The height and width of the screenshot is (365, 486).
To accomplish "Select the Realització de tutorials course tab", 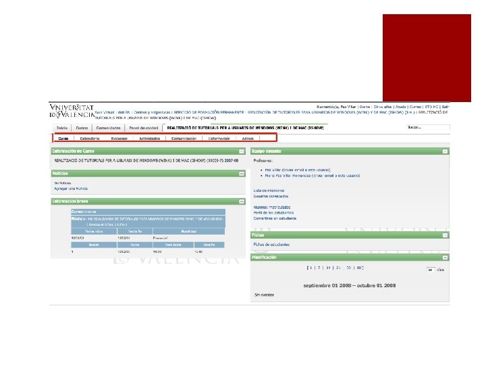I will [245, 128].
